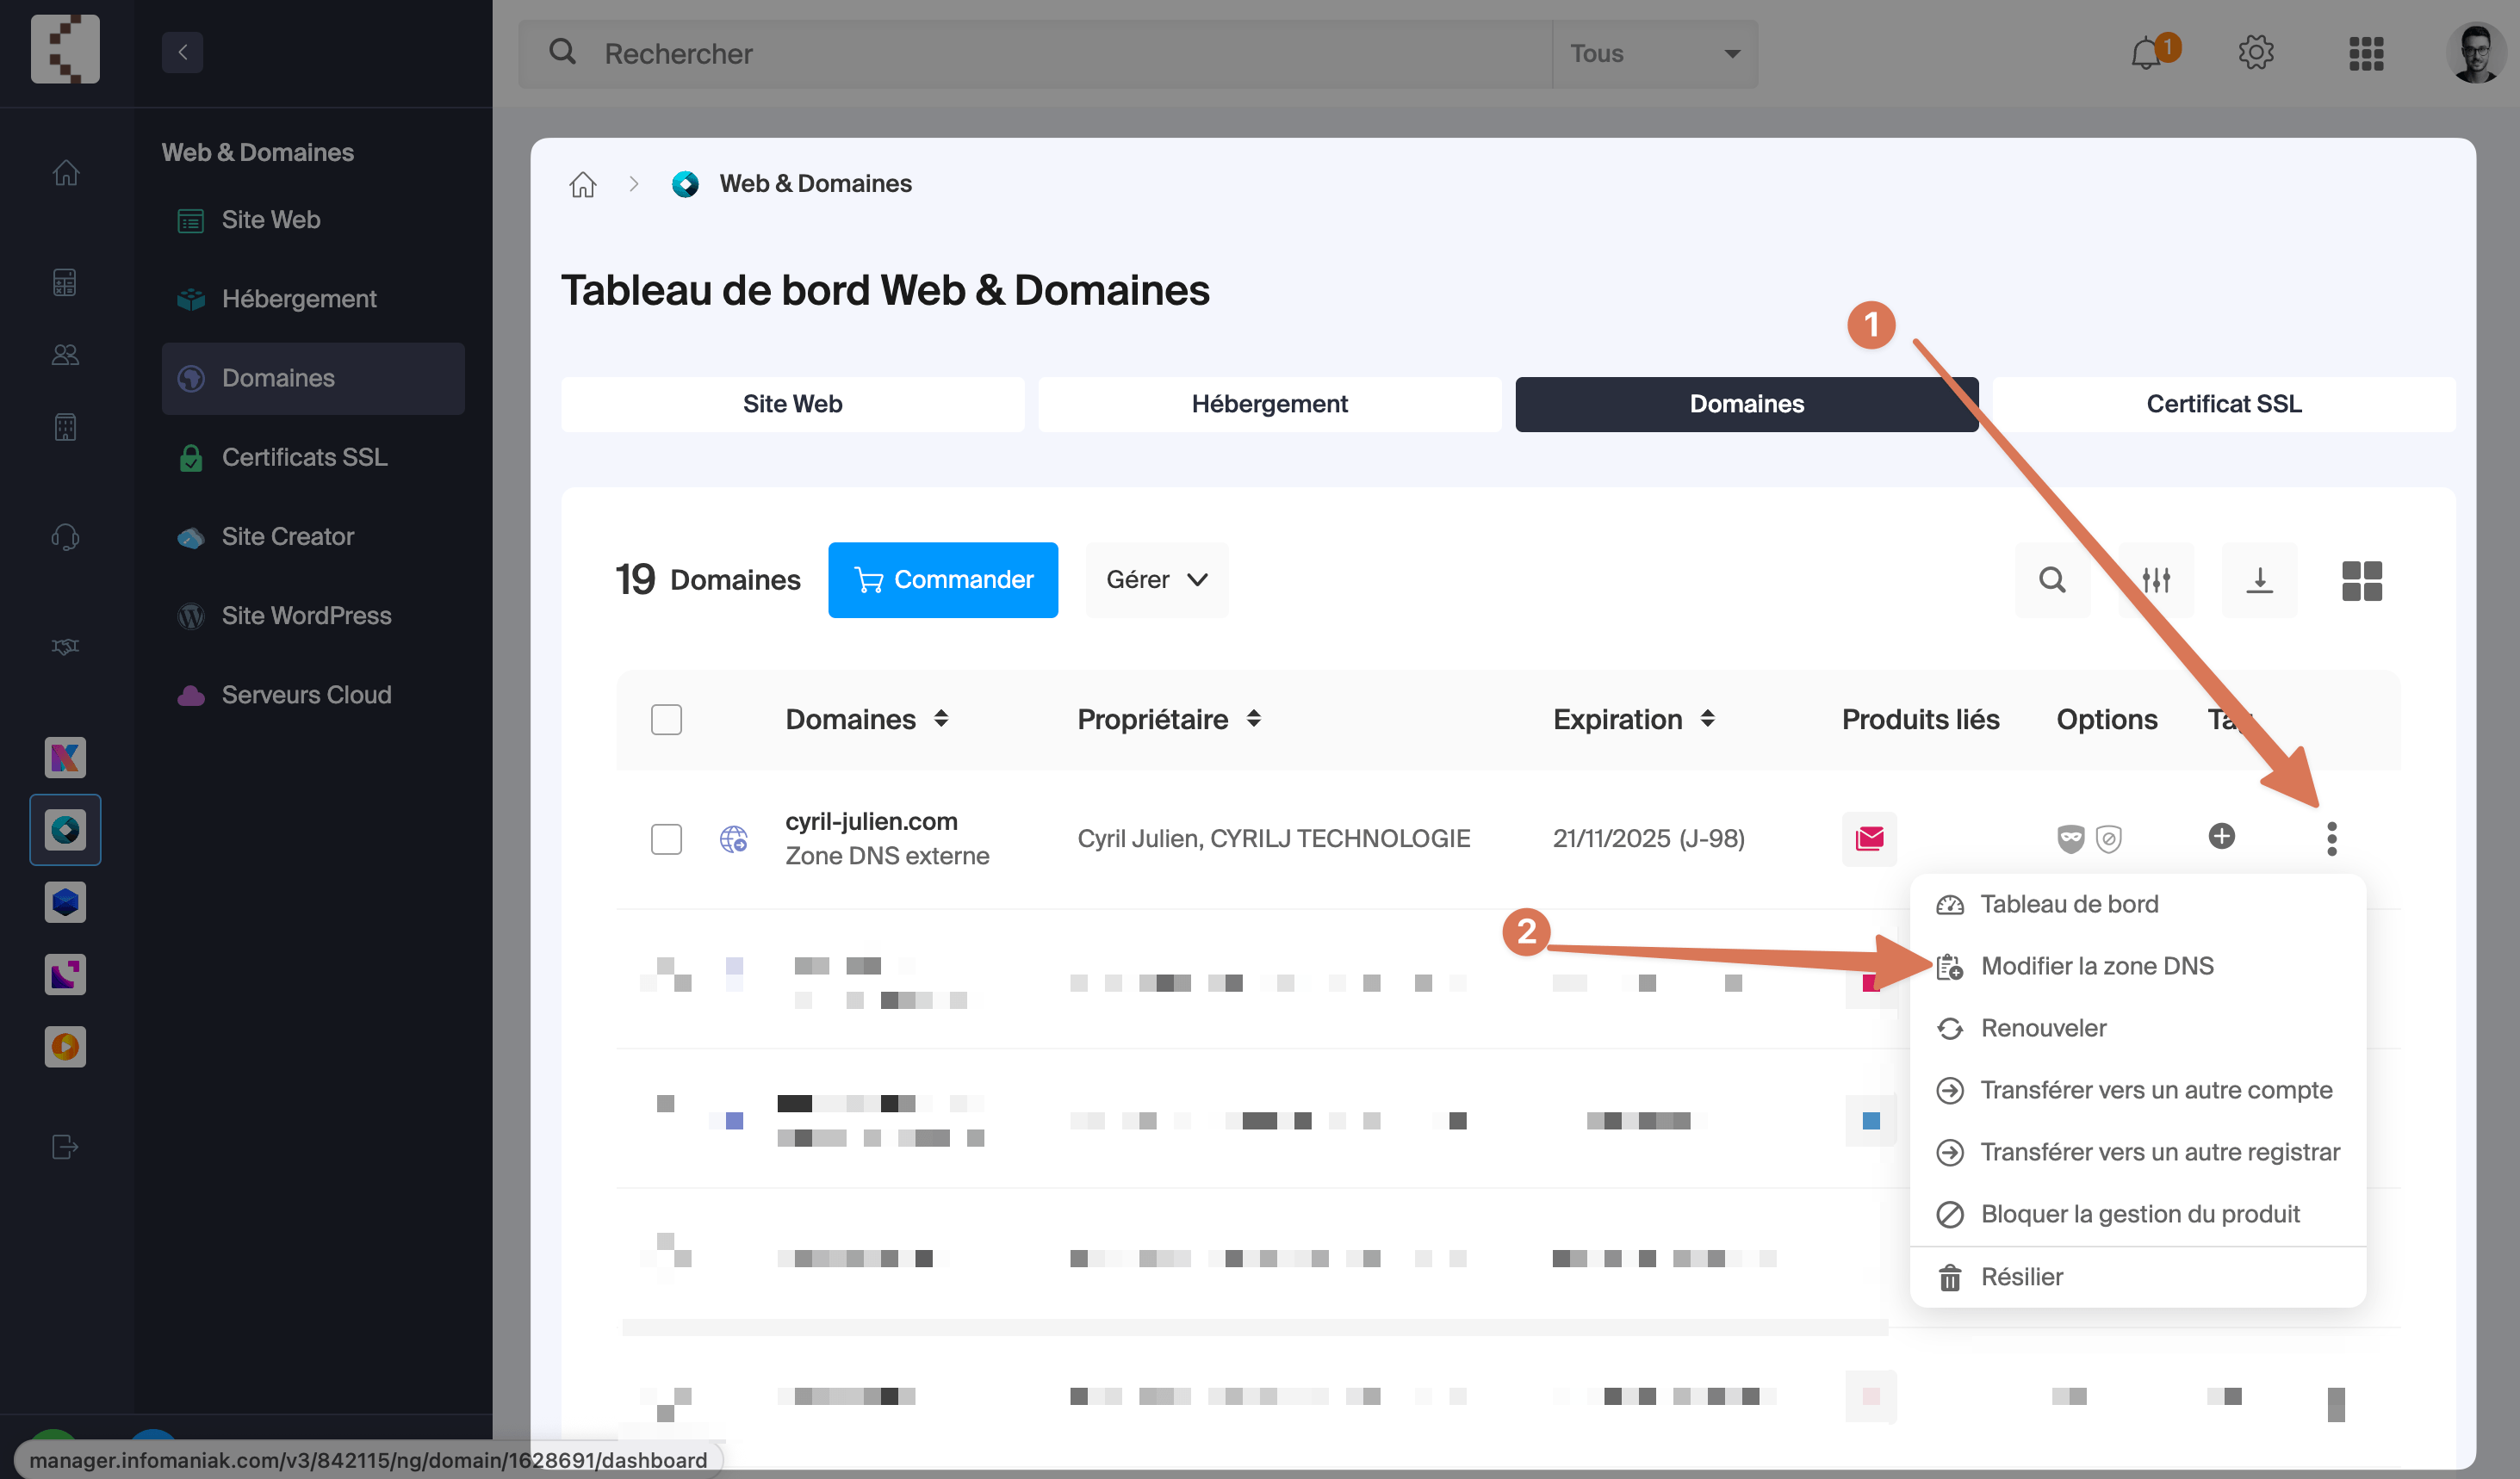Screen dimensions: 2520x1479
Task: Click the kMail envelope icon on cyril-julien.com row
Action: coord(1868,839)
